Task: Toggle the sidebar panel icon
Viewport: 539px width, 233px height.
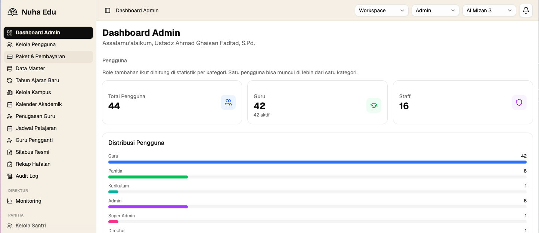Action: point(108,10)
